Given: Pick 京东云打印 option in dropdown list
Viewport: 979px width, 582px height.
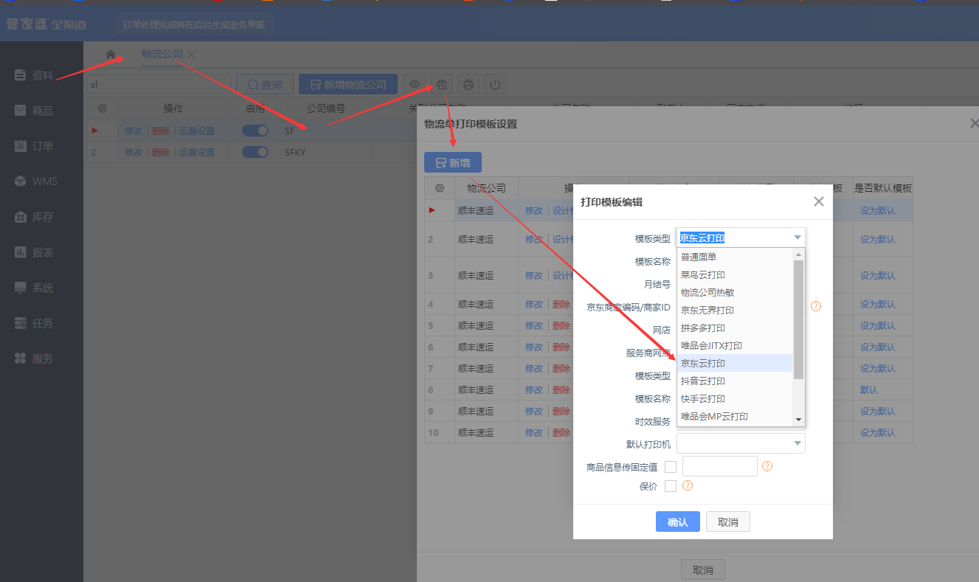Looking at the screenshot, I should tap(735, 363).
